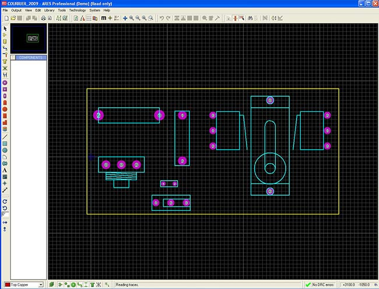Zoom in with the plus magnifier

click(x=132, y=18)
